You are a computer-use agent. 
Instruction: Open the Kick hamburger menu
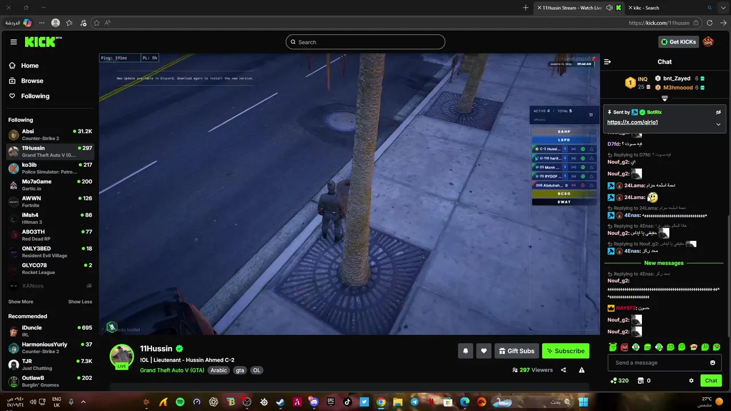(x=14, y=42)
